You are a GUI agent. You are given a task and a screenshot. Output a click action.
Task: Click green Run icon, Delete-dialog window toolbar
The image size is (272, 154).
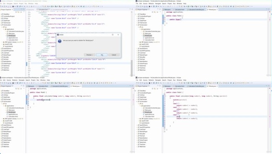pyautogui.click(x=52, y=6)
